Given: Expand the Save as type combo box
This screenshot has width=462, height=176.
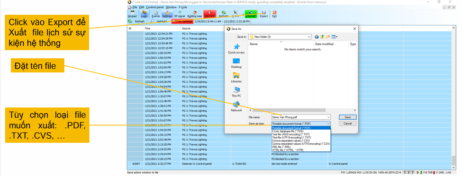Looking at the screenshot, I should 301,123.
